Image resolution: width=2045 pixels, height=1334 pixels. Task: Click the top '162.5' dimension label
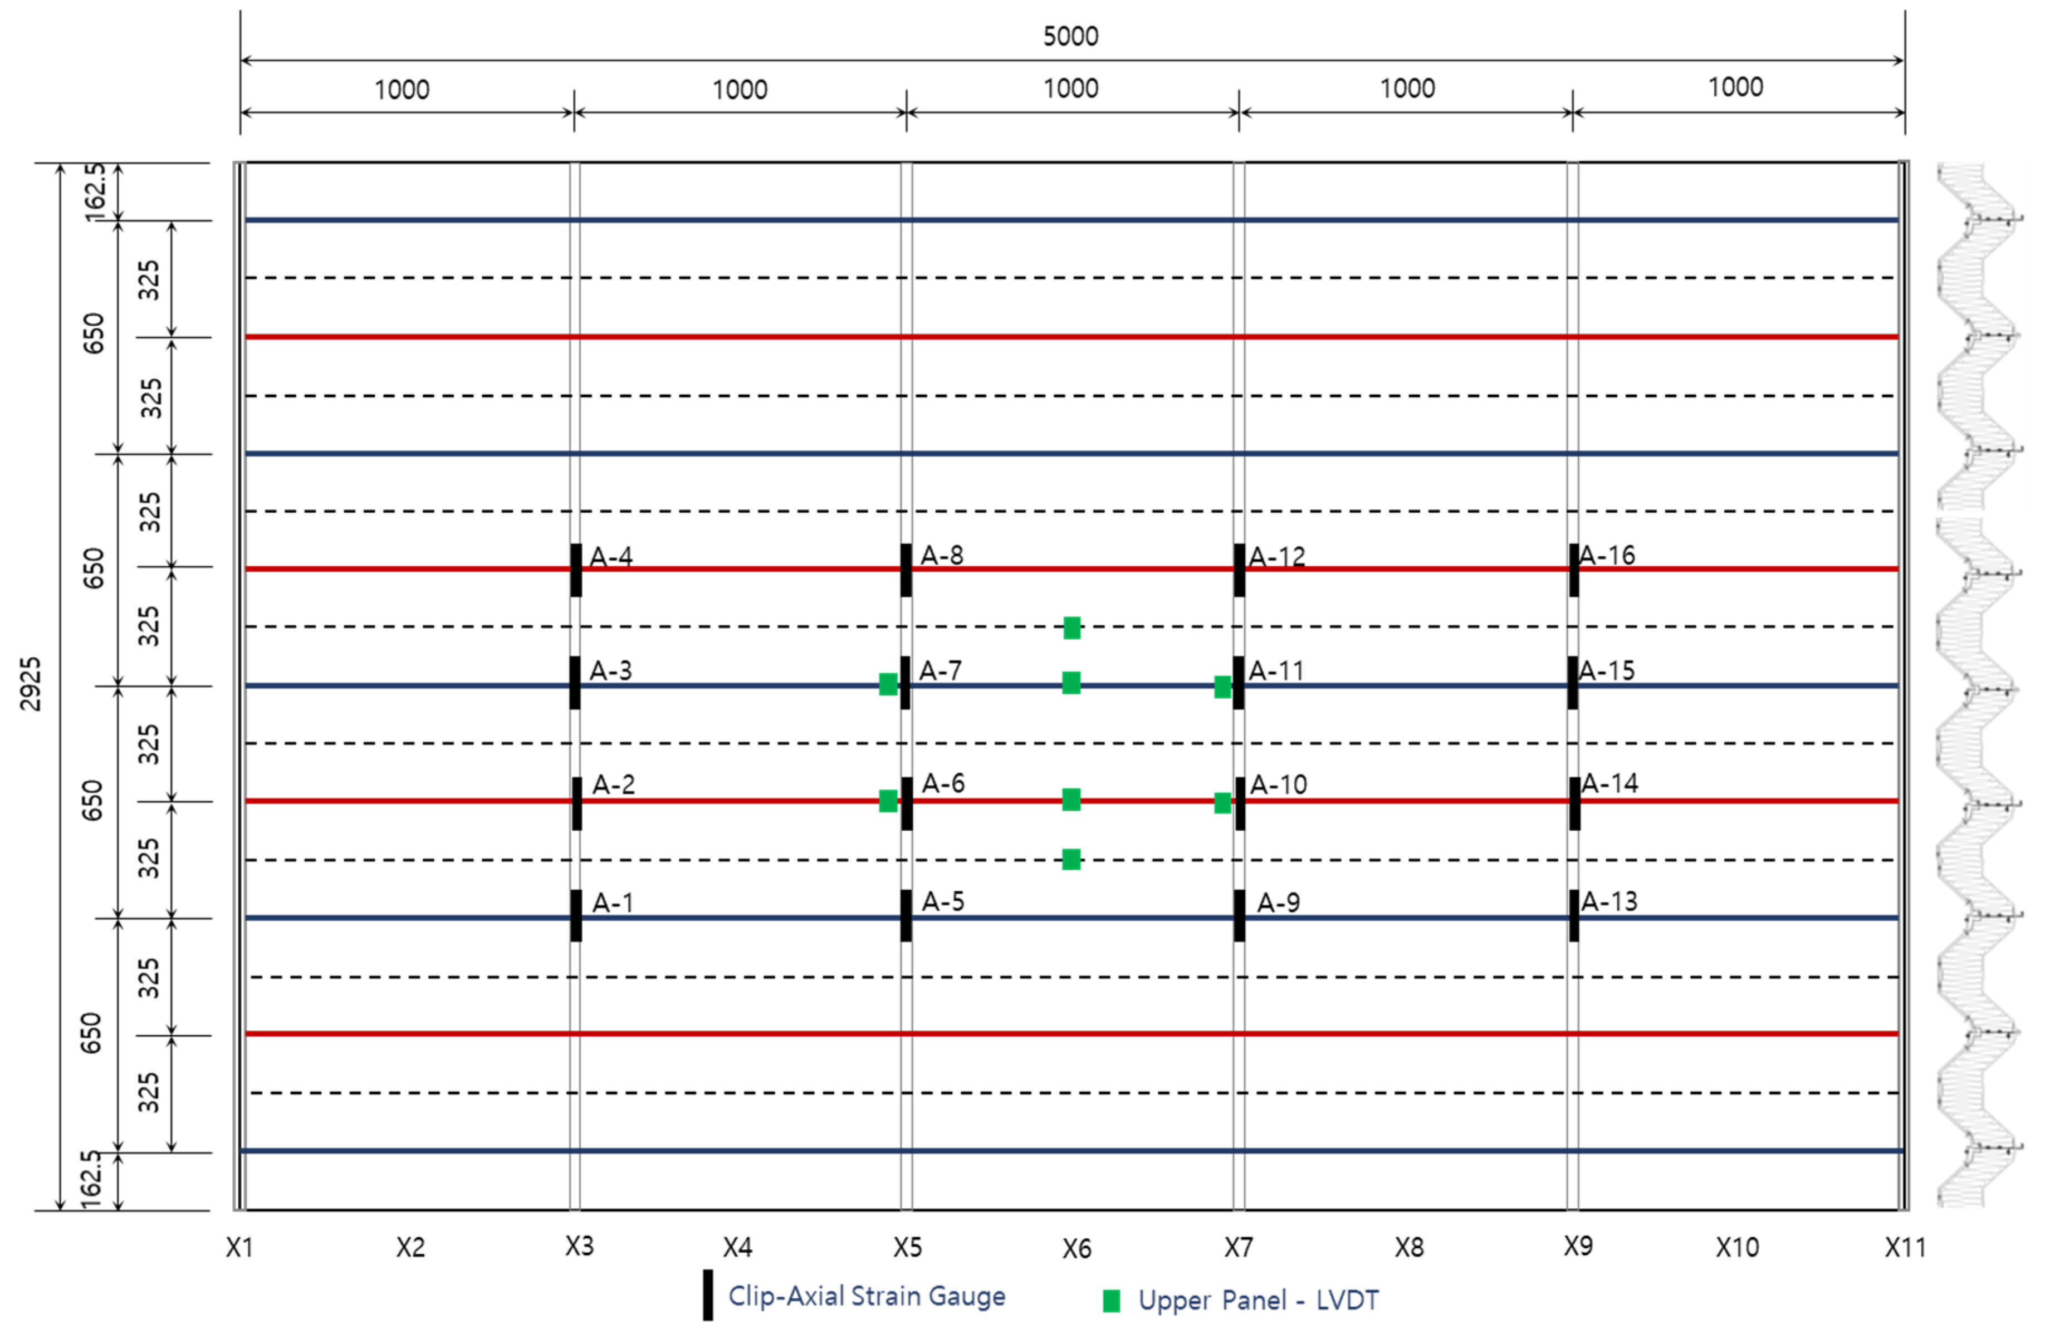pos(95,193)
